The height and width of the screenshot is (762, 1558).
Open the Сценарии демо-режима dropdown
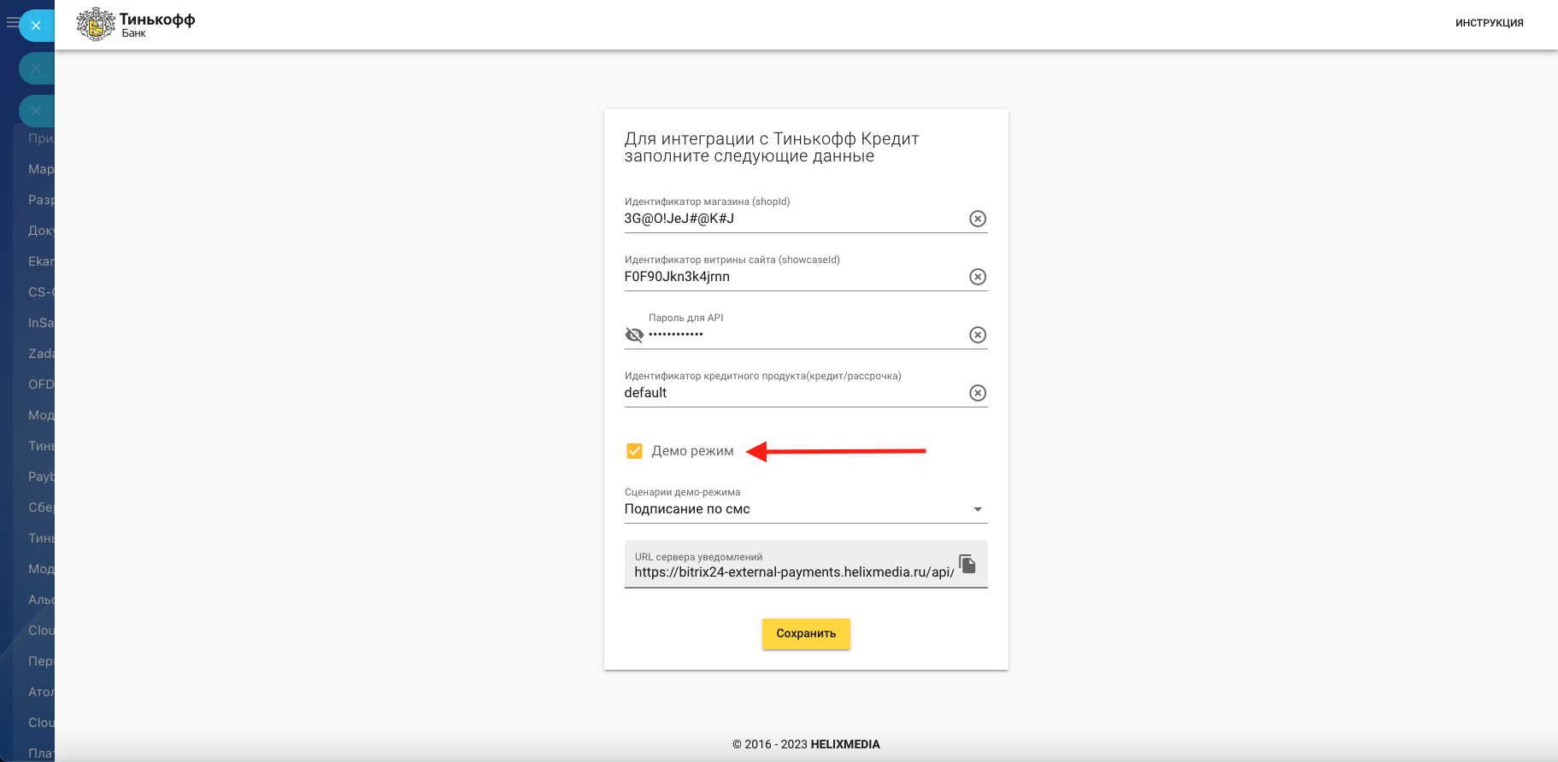point(806,509)
